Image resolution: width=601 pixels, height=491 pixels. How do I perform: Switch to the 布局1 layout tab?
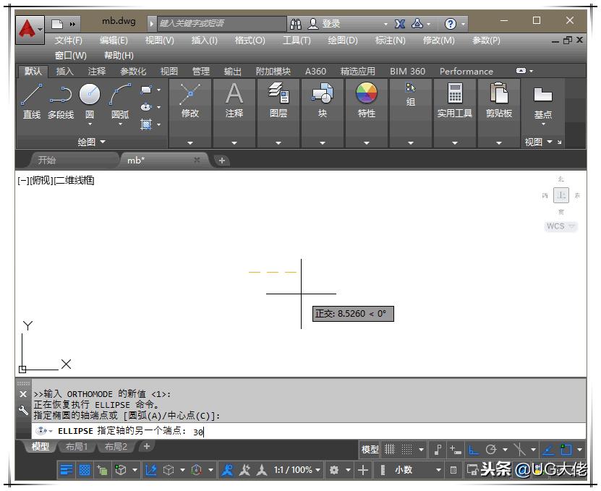pos(77,447)
